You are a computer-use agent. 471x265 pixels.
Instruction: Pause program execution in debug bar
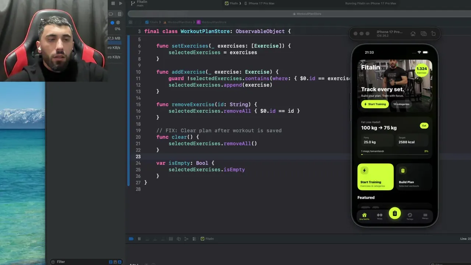click(139, 239)
